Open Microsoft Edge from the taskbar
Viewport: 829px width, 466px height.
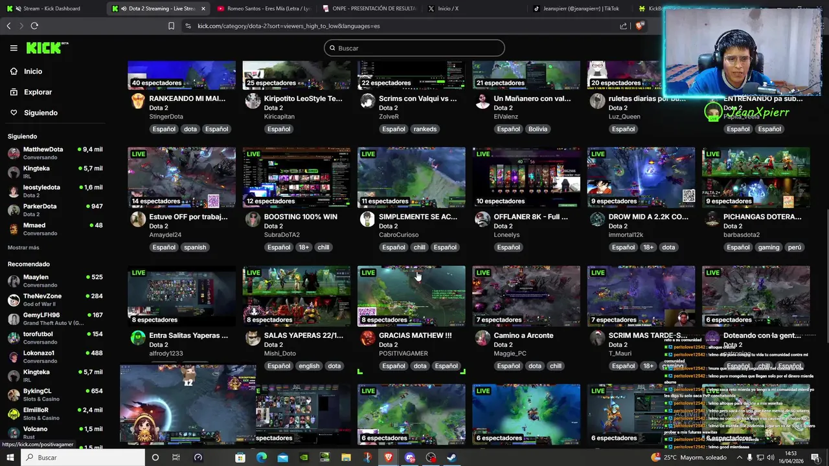[262, 458]
